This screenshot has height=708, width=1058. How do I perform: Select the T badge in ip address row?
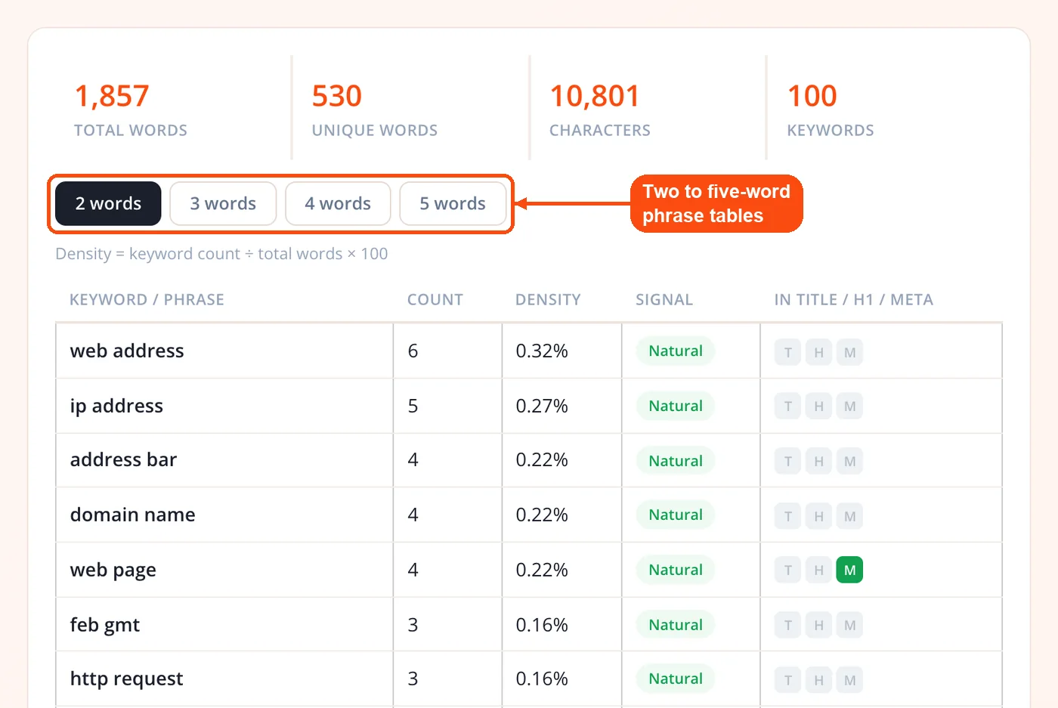(787, 407)
